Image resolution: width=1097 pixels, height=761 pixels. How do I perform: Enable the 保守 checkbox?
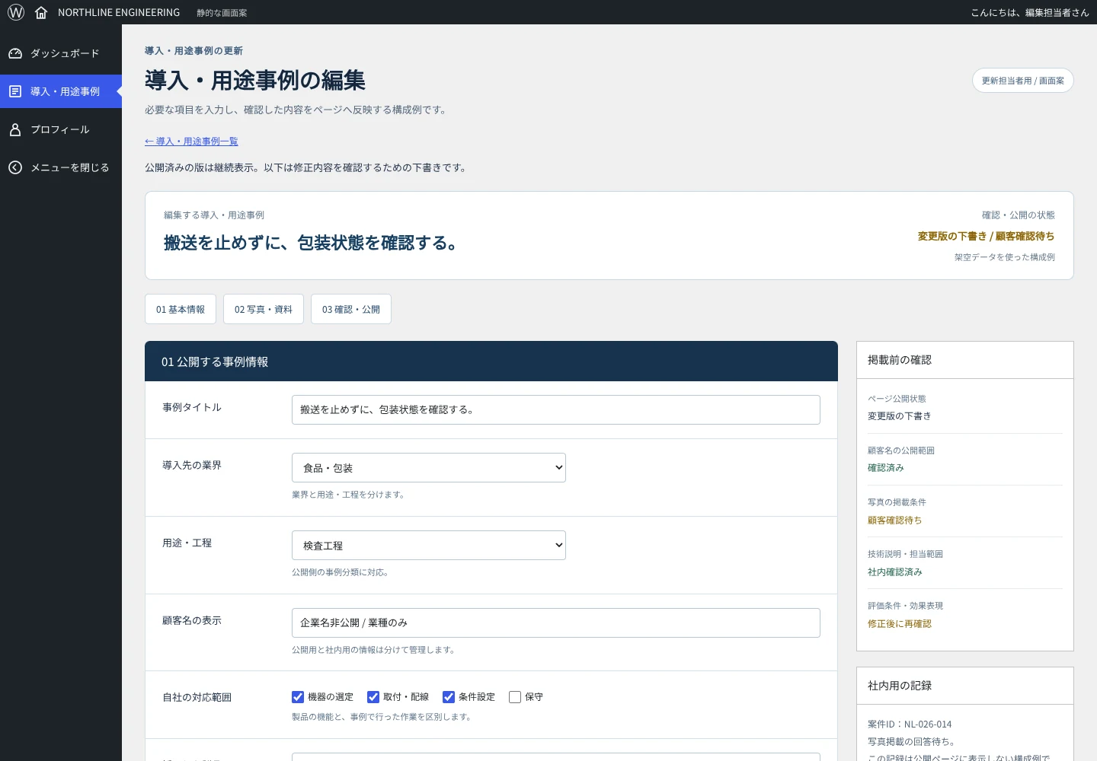515,697
